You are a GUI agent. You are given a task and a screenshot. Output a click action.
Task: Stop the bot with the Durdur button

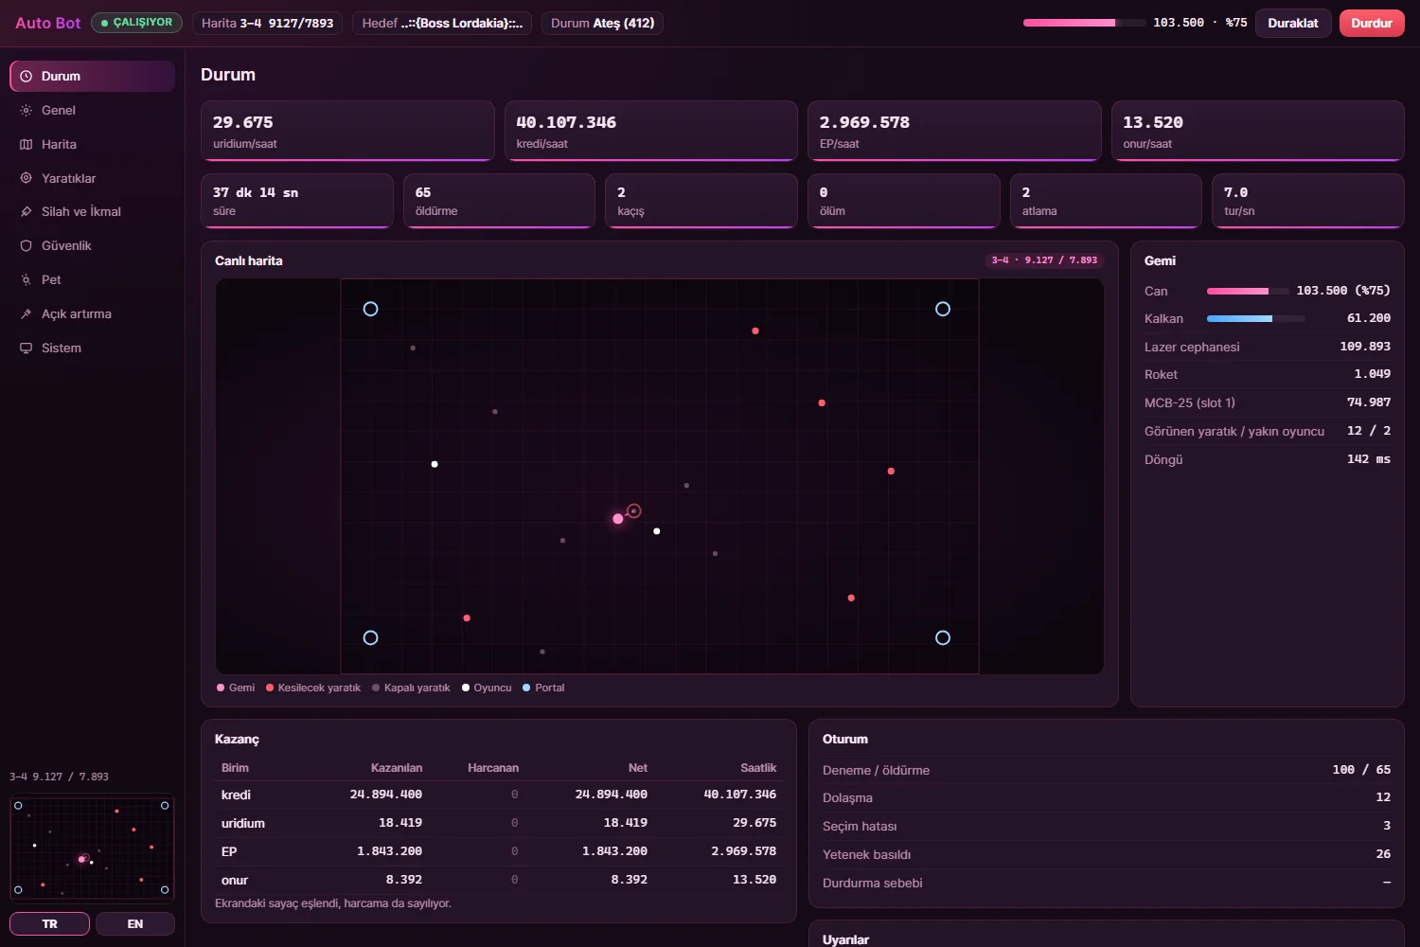(1372, 23)
